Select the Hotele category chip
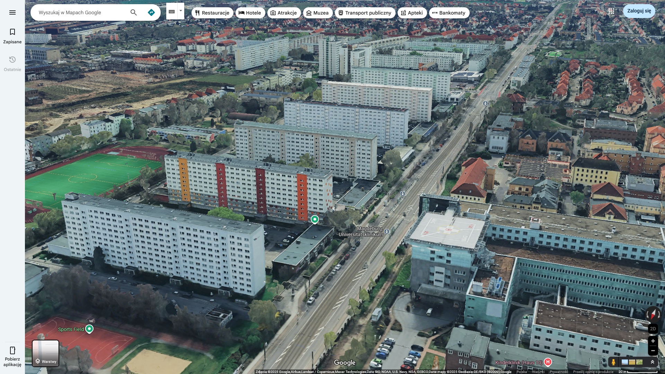This screenshot has height=374, width=665. [250, 13]
